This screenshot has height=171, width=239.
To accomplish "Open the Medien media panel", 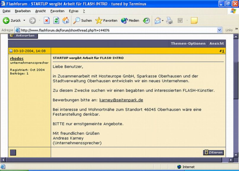I will click(x=130, y=20).
